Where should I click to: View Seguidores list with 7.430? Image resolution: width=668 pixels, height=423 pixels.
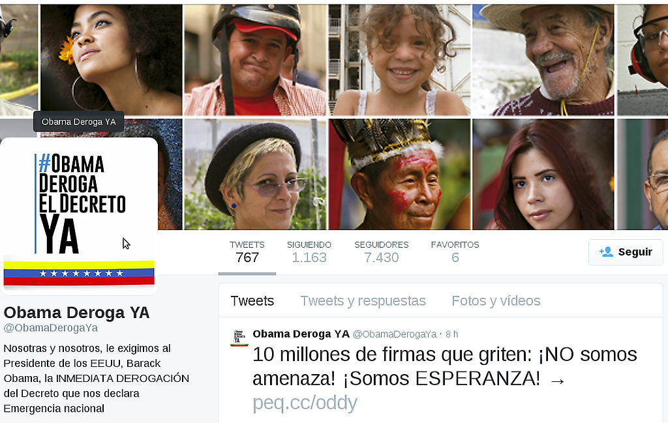[381, 252]
